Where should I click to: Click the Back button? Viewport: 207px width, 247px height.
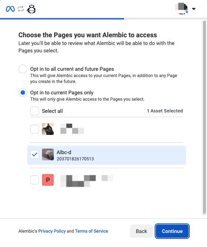point(141,231)
